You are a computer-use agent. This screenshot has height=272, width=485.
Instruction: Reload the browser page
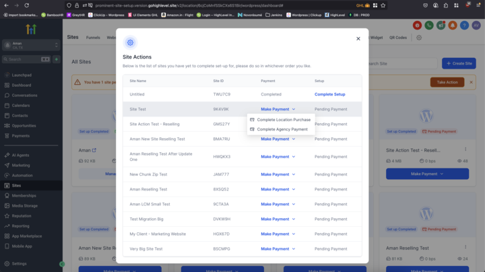(26, 5)
